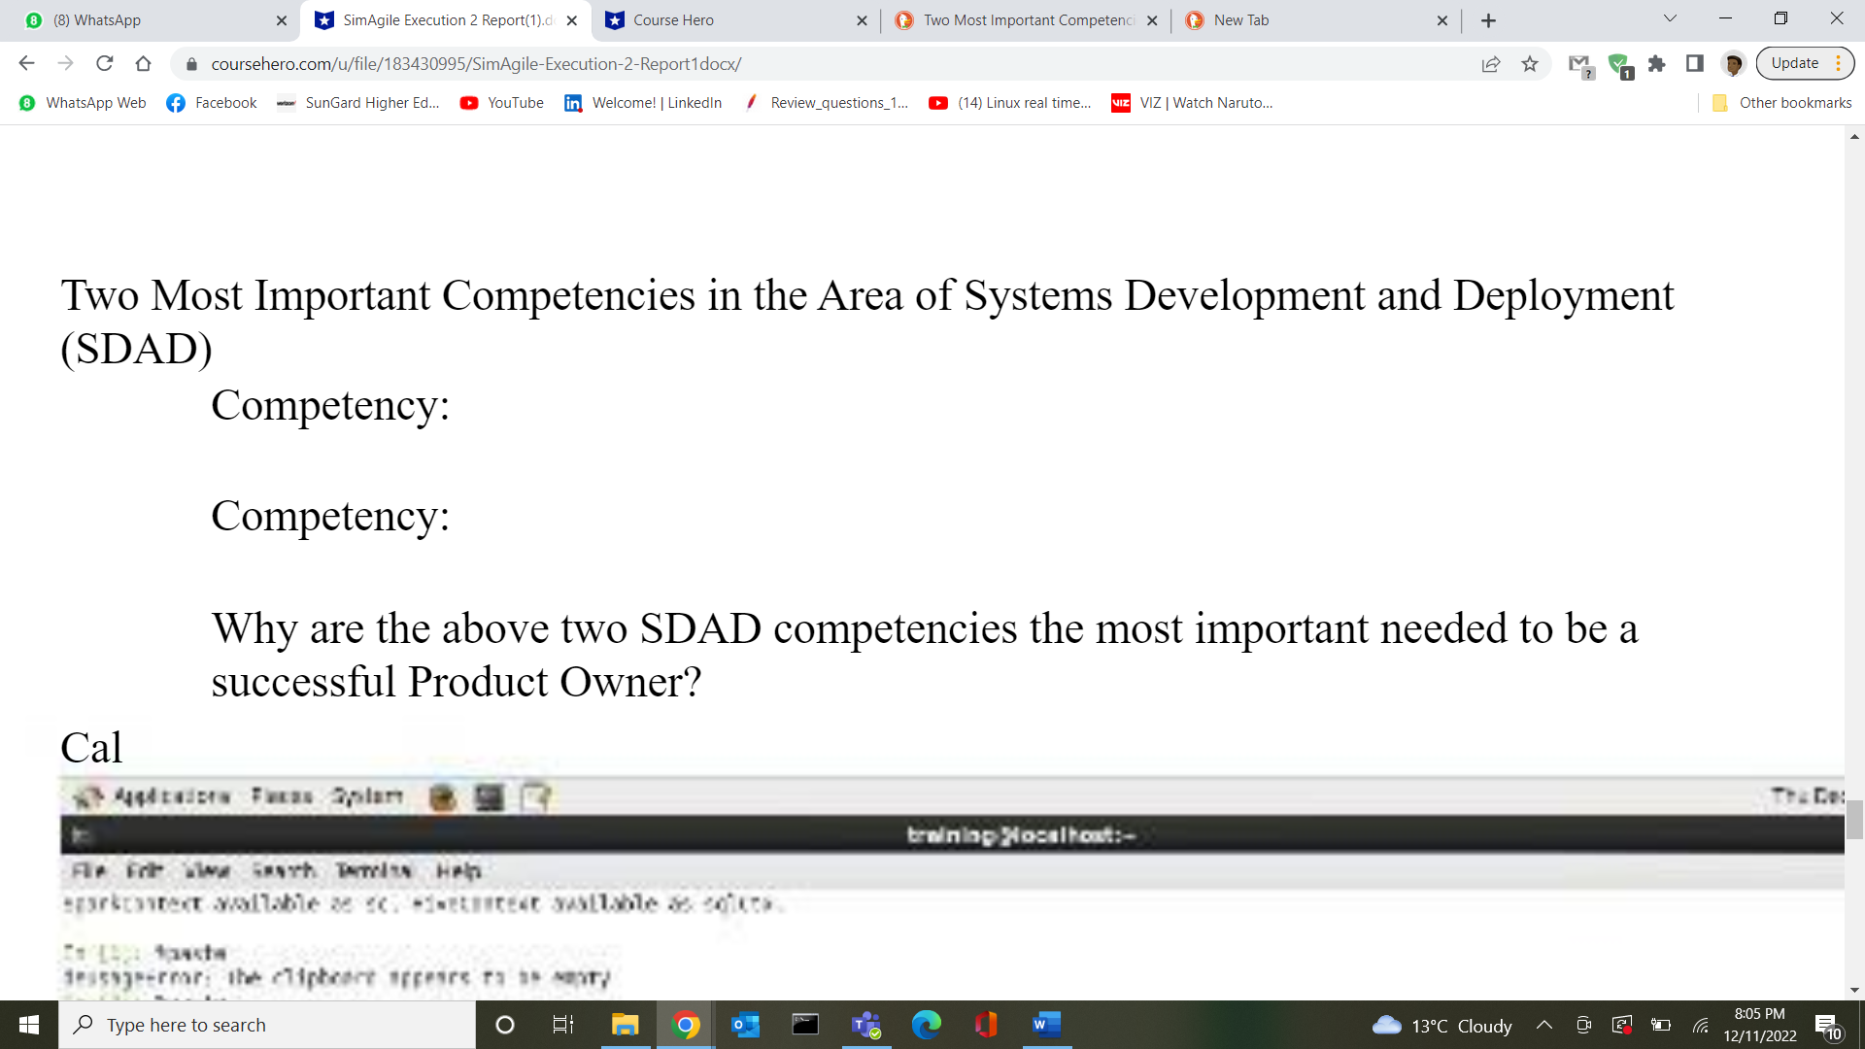Open Microsoft Word from taskbar

tap(1046, 1025)
